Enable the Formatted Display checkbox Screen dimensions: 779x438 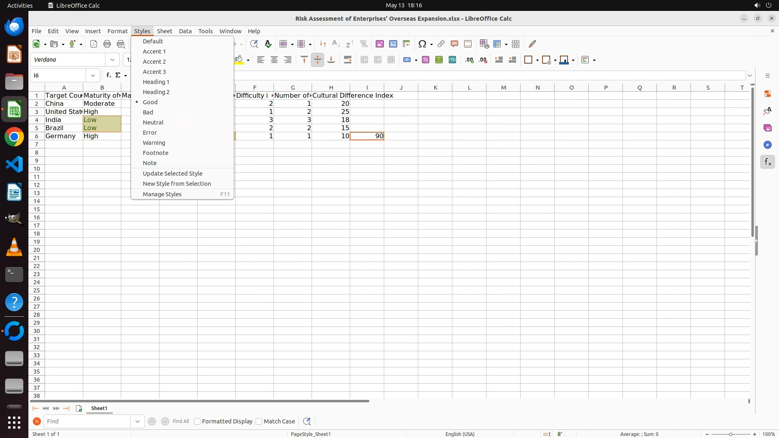tap(197, 421)
